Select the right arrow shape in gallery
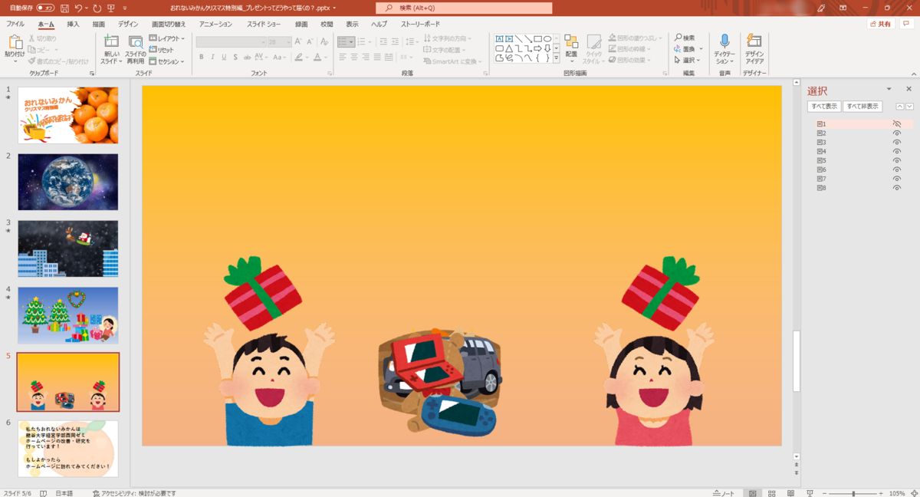 (537, 48)
